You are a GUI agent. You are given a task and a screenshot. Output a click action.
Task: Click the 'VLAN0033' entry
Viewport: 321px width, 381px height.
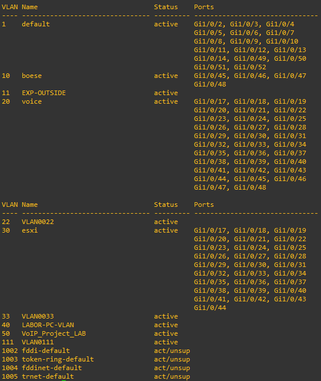[x=38, y=316]
